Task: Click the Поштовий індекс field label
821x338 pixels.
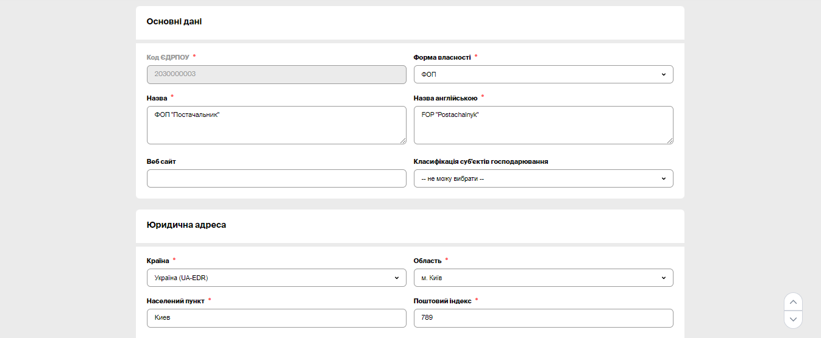Action: tap(442, 301)
